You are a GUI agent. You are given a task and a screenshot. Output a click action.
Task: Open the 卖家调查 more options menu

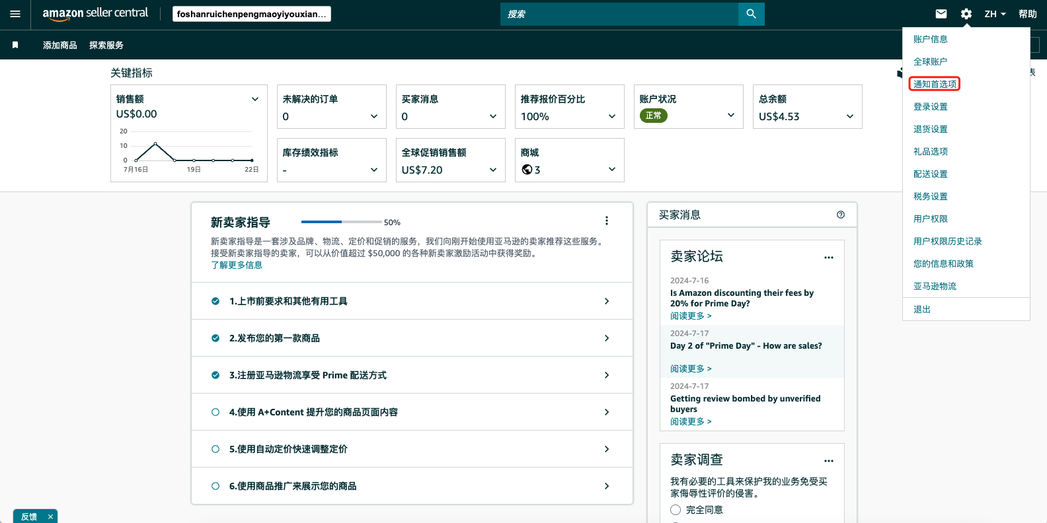tap(829, 461)
